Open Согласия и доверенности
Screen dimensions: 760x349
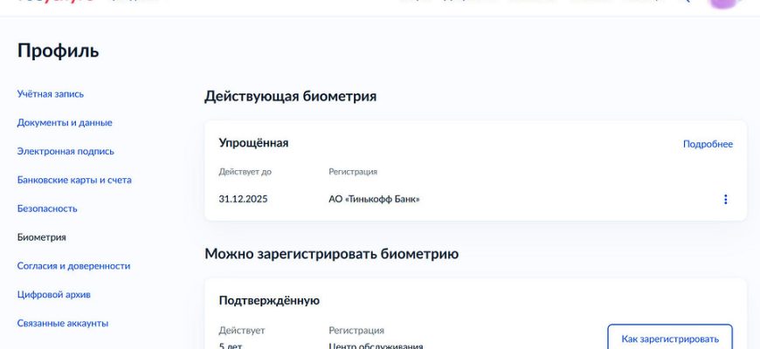pos(73,266)
